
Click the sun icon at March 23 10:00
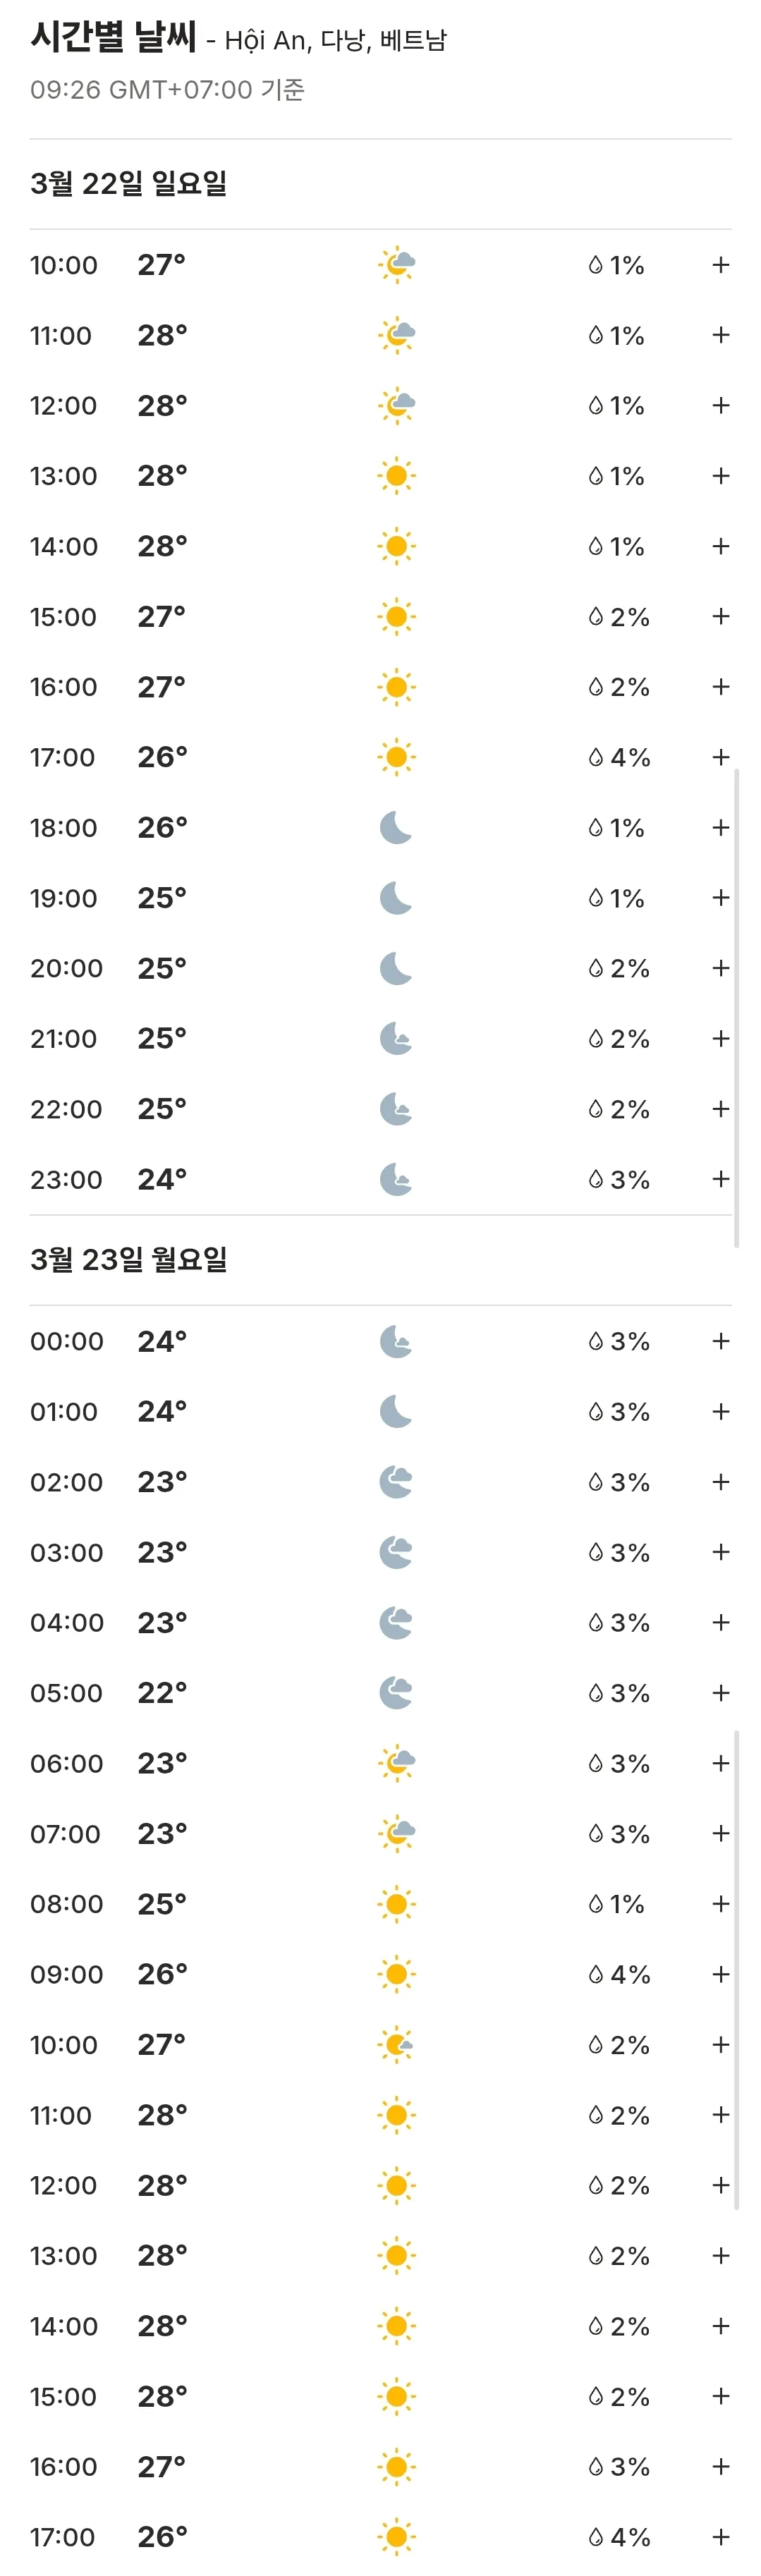pos(397,2044)
